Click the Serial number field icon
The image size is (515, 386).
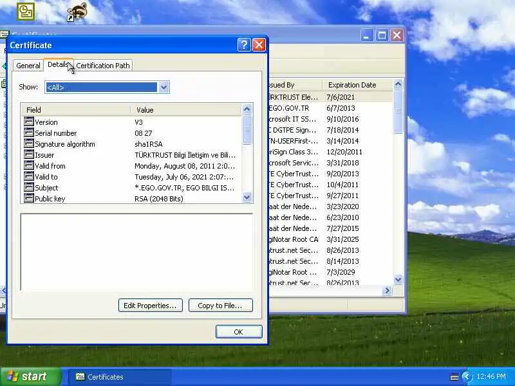click(x=29, y=133)
